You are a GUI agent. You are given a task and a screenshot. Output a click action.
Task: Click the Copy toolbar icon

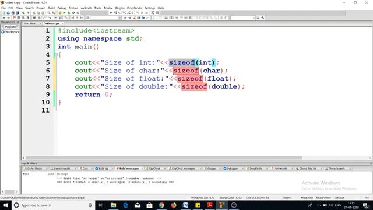tap(38, 13)
